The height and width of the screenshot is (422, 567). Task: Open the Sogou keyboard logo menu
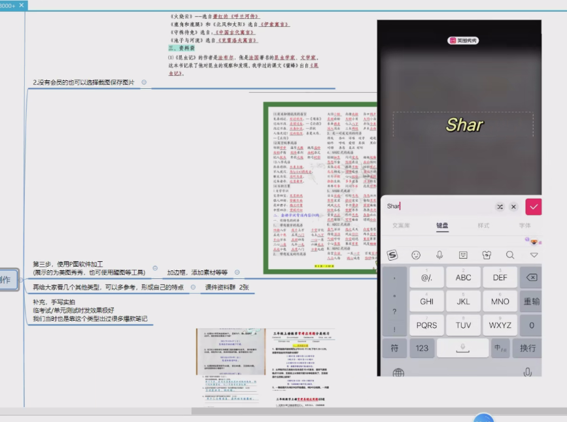pos(392,255)
